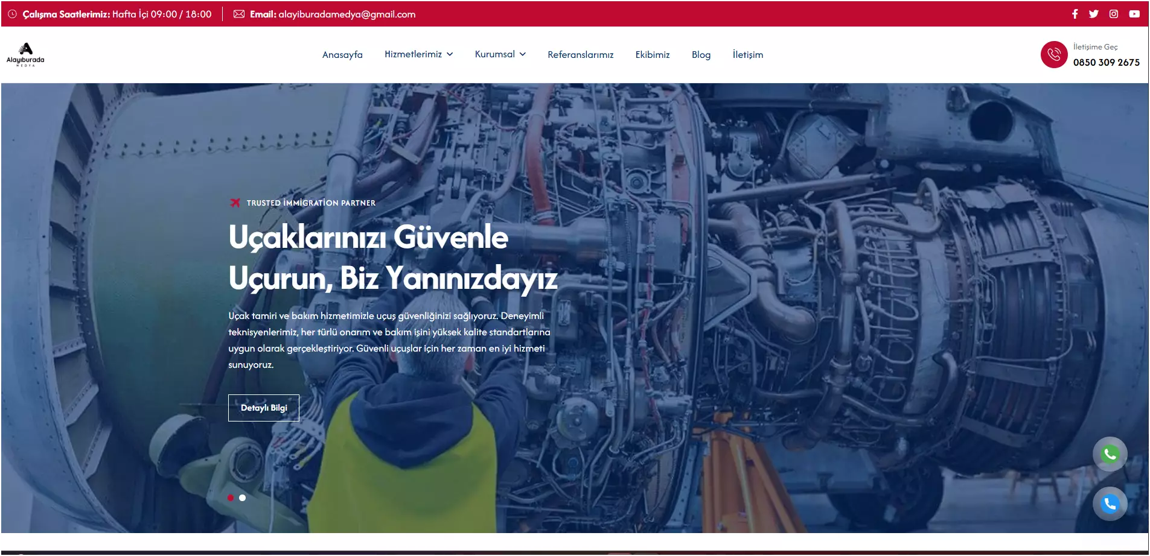Expand the Kurumsal dropdown menu
The image size is (1150, 556).
point(500,54)
